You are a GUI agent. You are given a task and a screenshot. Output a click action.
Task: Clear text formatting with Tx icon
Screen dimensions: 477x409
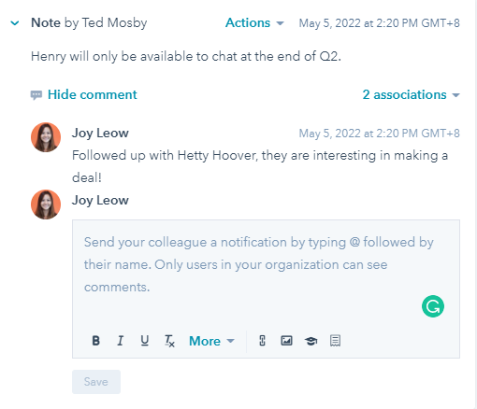(x=169, y=341)
